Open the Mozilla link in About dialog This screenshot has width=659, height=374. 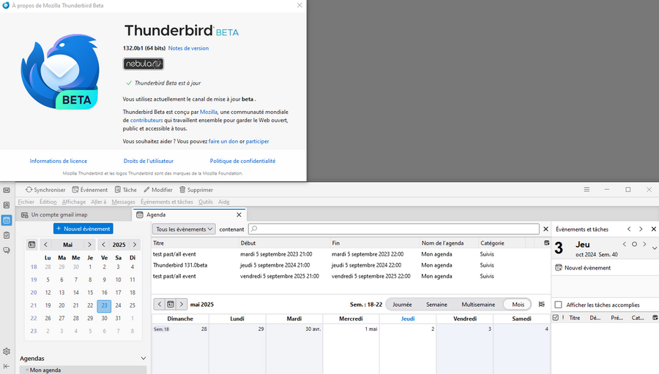click(209, 112)
